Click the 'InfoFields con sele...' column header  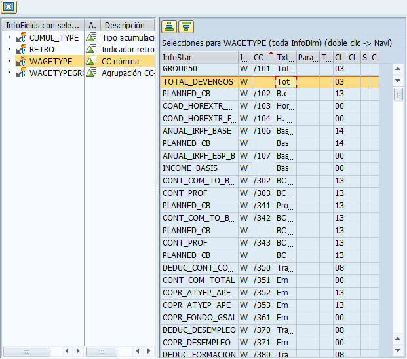coord(43,25)
